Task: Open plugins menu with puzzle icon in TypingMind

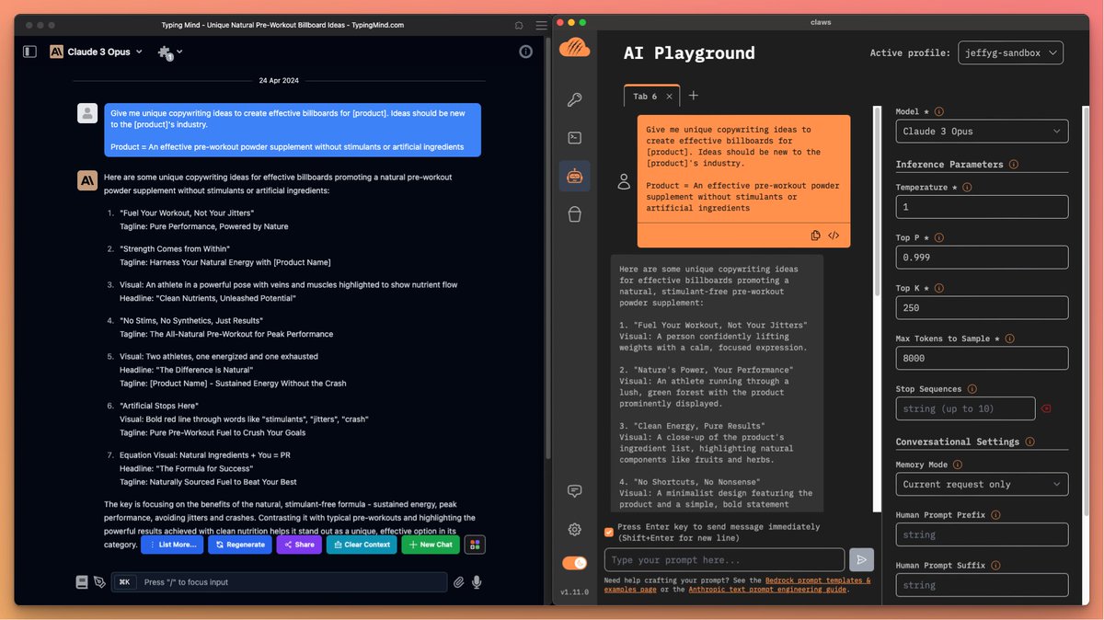Action: (x=169, y=52)
